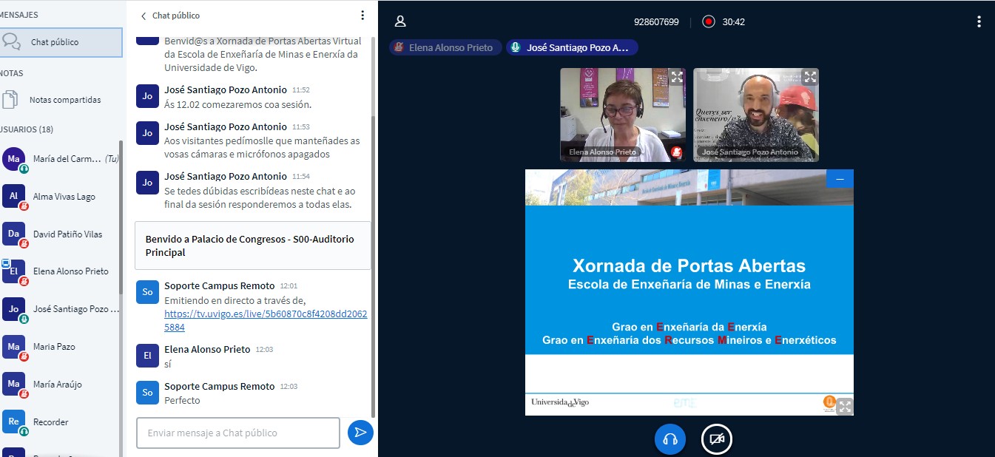Viewport: 995px width, 457px height.
Task: Click David Patiño Vilas's avatar icon
Action: pyautogui.click(x=13, y=234)
